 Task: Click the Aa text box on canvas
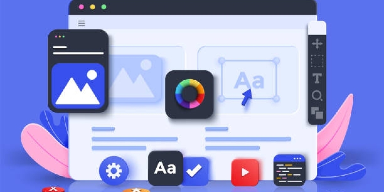[249, 80]
